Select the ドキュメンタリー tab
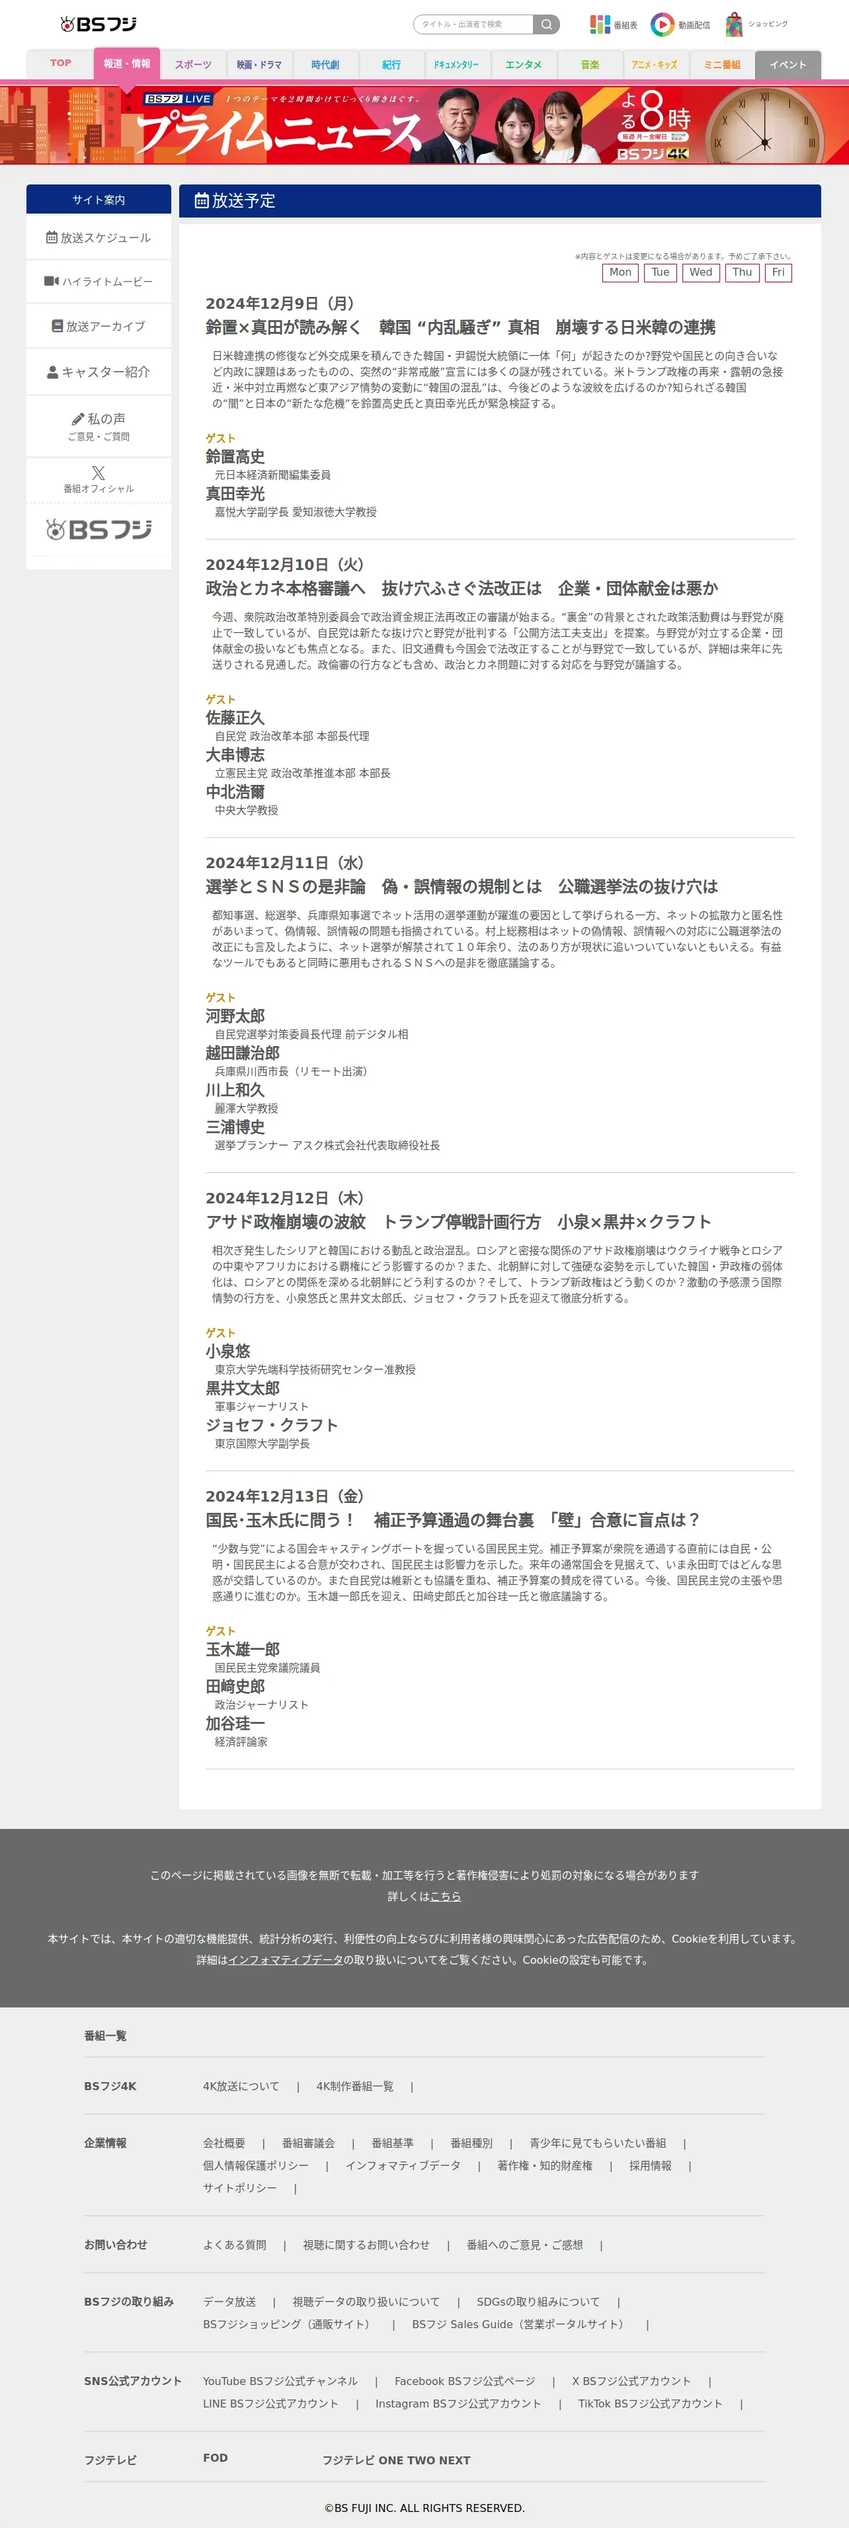 [457, 64]
